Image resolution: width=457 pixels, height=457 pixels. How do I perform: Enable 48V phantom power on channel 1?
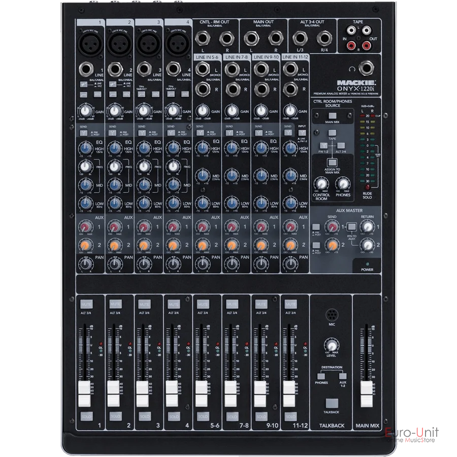tap(97, 94)
